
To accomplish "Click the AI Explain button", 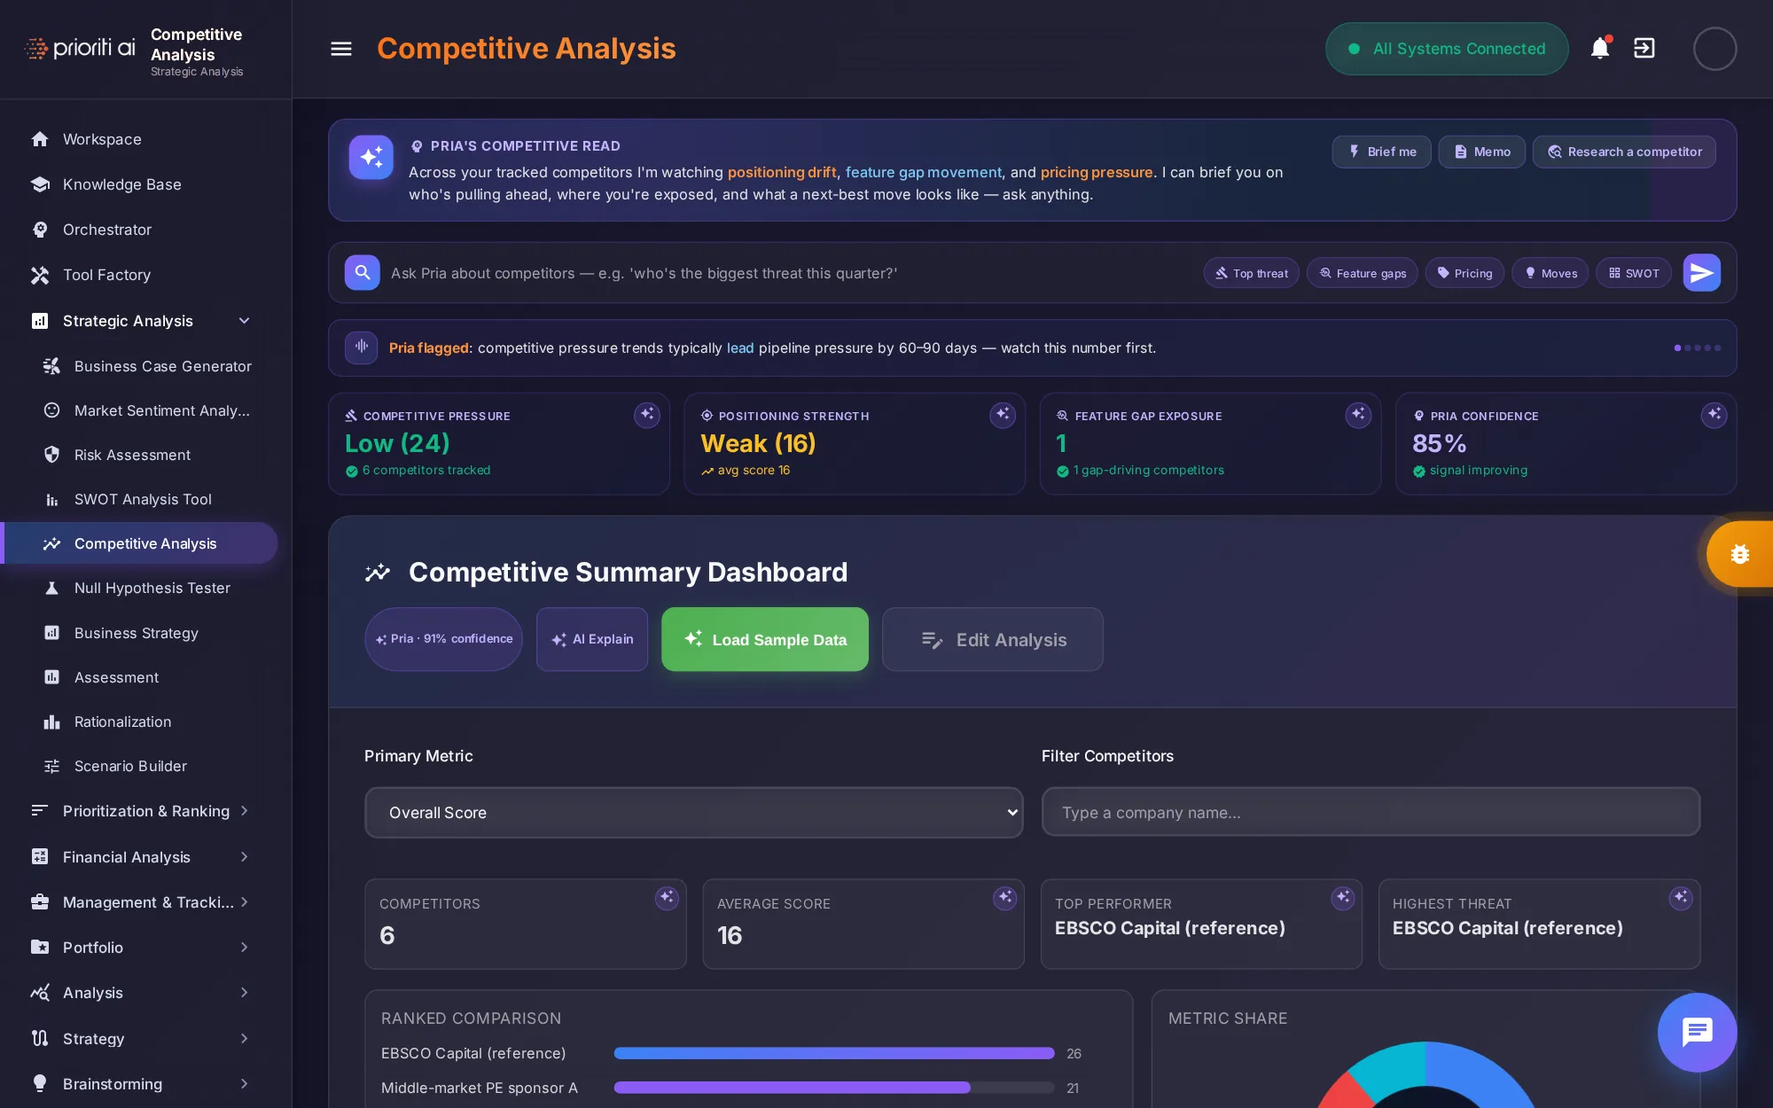I will 592,639.
